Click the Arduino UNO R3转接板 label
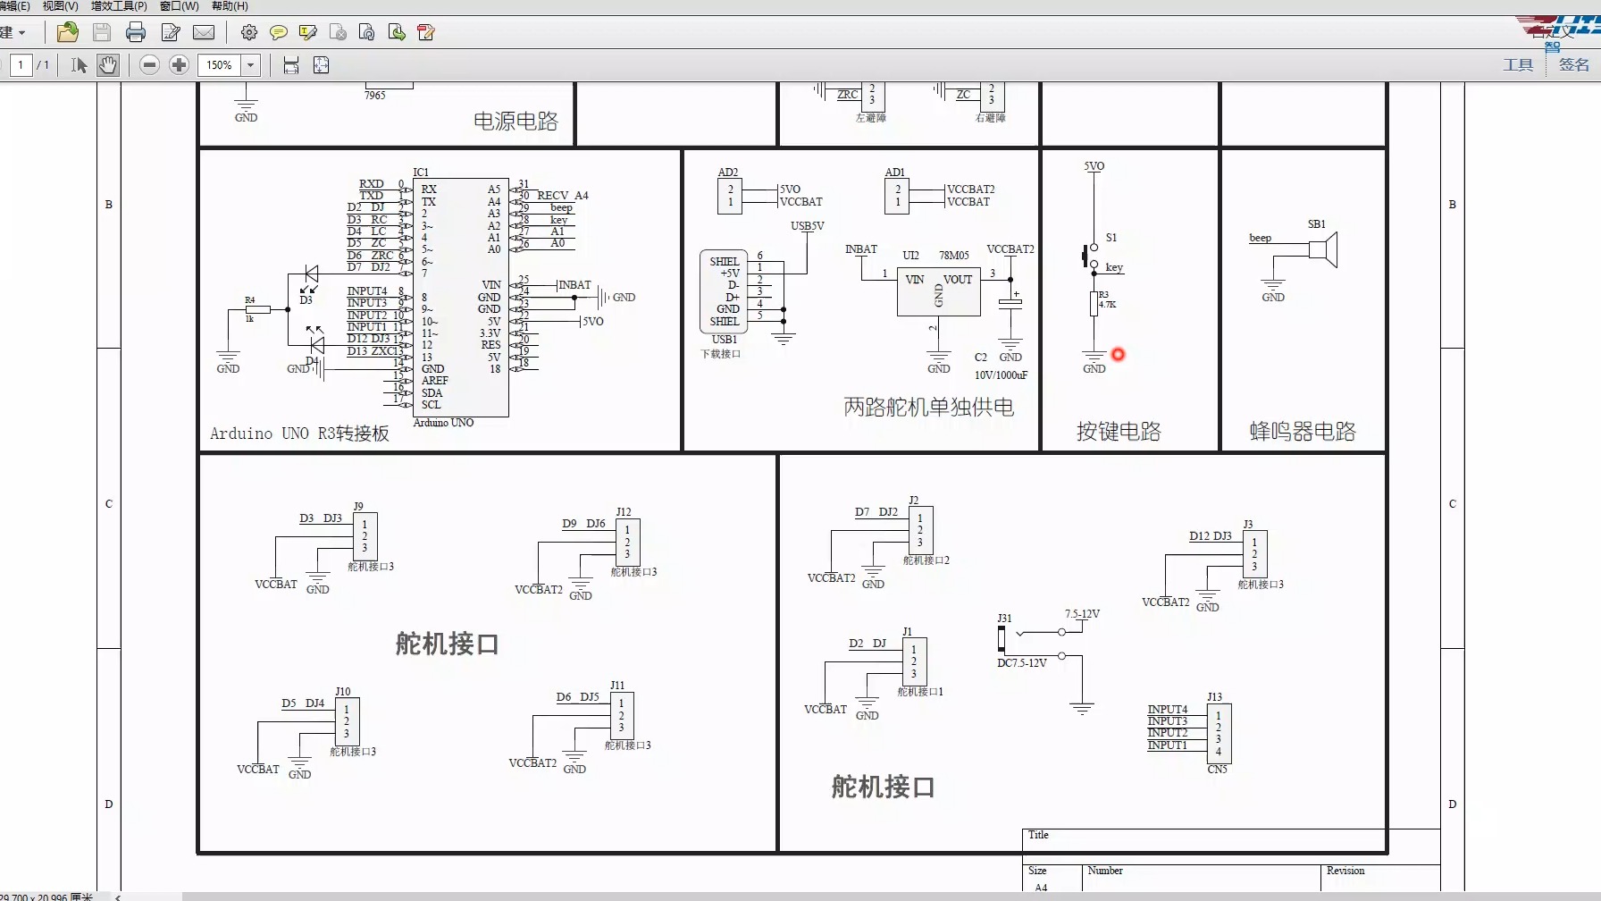1601x901 pixels. point(299,434)
